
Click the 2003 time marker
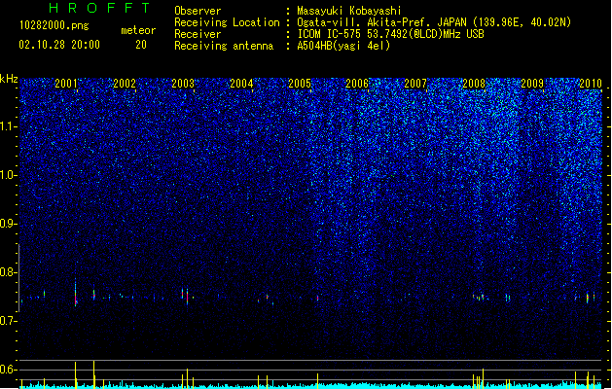click(x=183, y=83)
